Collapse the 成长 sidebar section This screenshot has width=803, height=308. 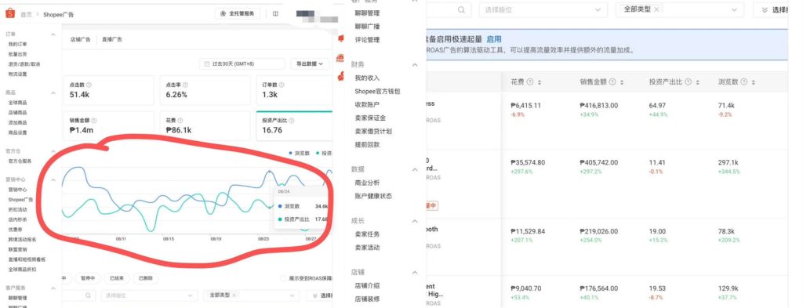[x=415, y=221]
